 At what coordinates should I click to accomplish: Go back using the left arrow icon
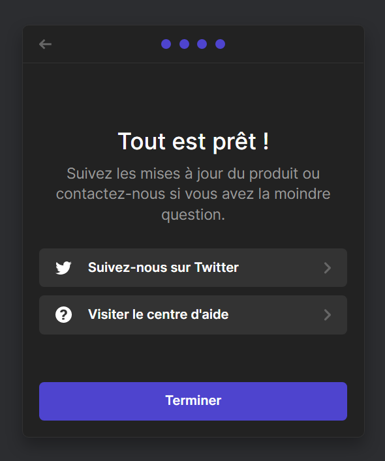coord(45,44)
